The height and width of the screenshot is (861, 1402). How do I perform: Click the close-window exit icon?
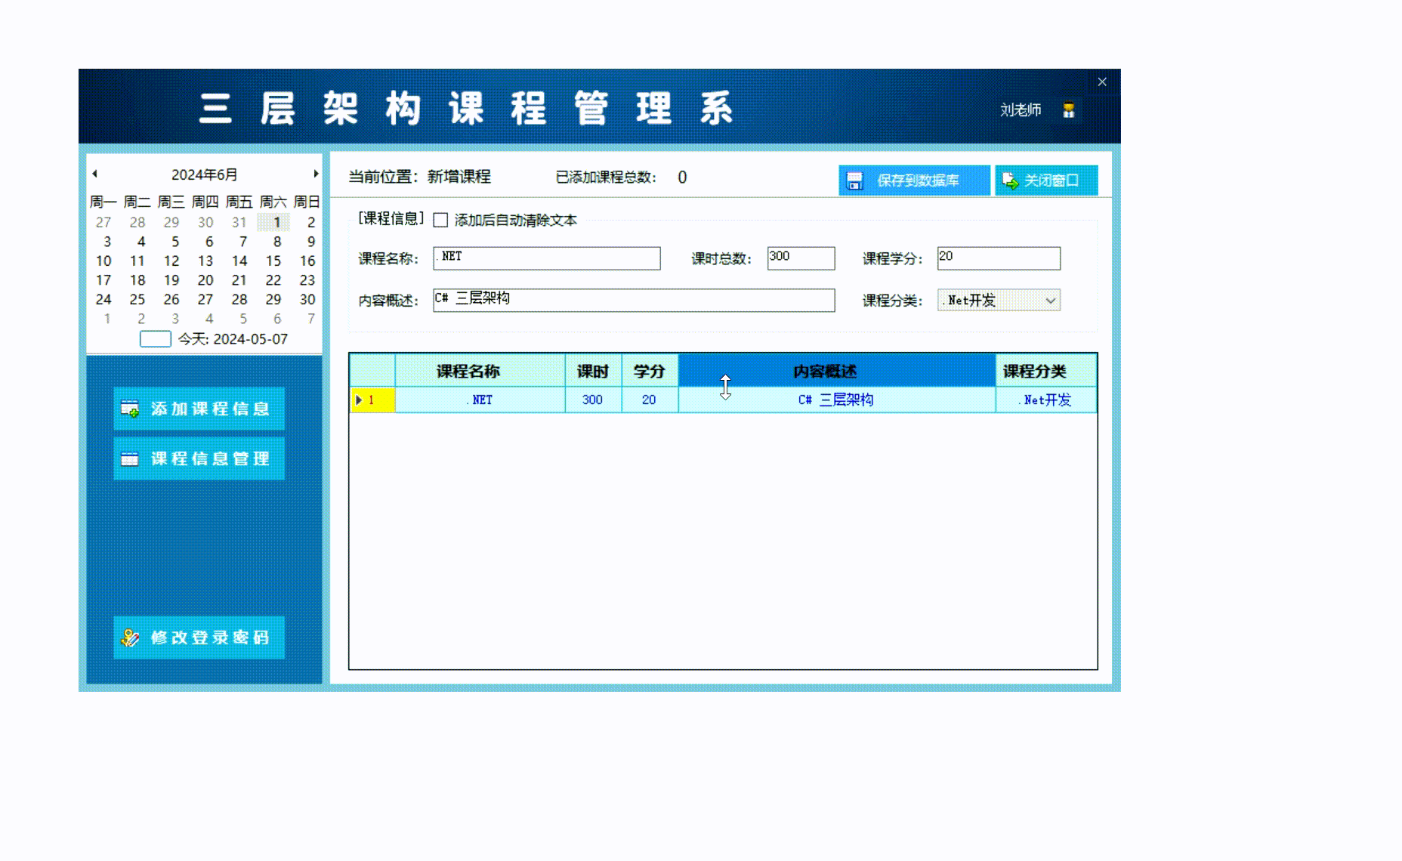[x=1009, y=181]
